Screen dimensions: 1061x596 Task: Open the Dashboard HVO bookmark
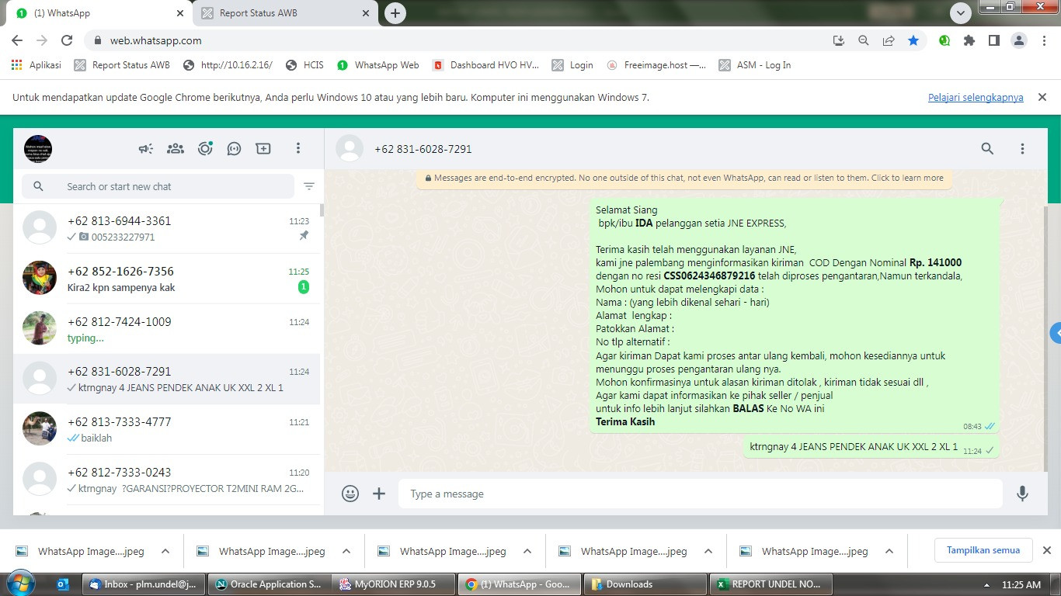click(485, 65)
